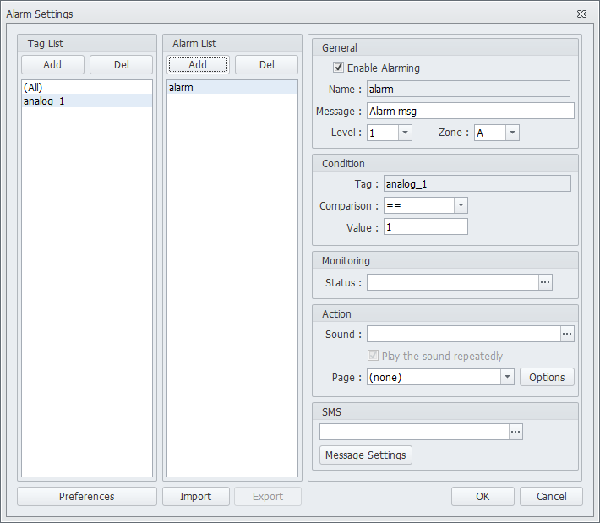Toggle Enable Alarming checkbox
This screenshot has width=600, height=523.
point(338,68)
